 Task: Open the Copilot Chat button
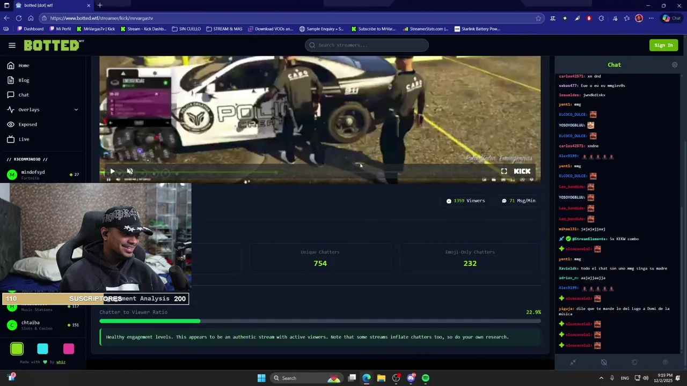click(x=671, y=18)
